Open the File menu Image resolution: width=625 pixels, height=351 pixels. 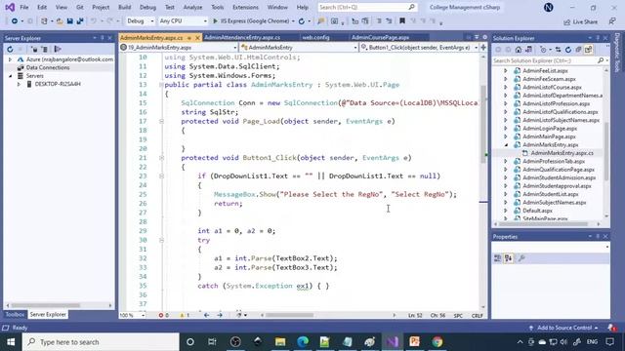[x=23, y=7]
